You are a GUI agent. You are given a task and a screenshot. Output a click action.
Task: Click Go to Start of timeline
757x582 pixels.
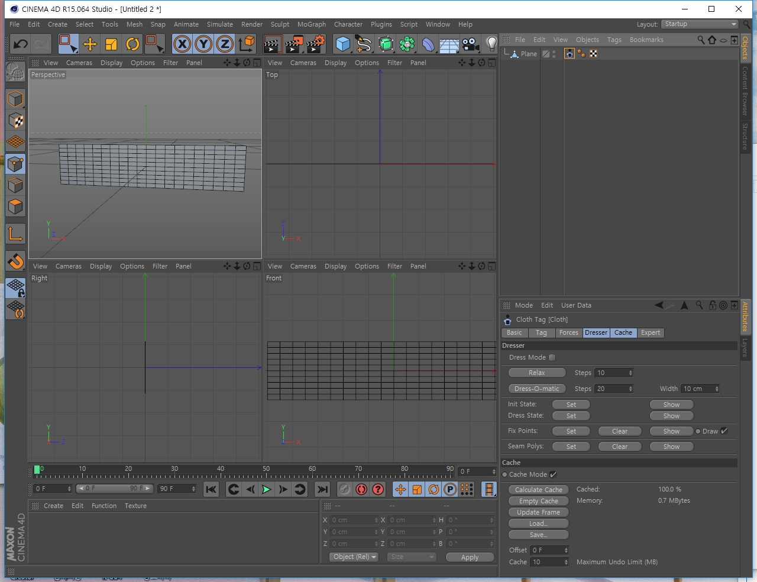pos(211,489)
